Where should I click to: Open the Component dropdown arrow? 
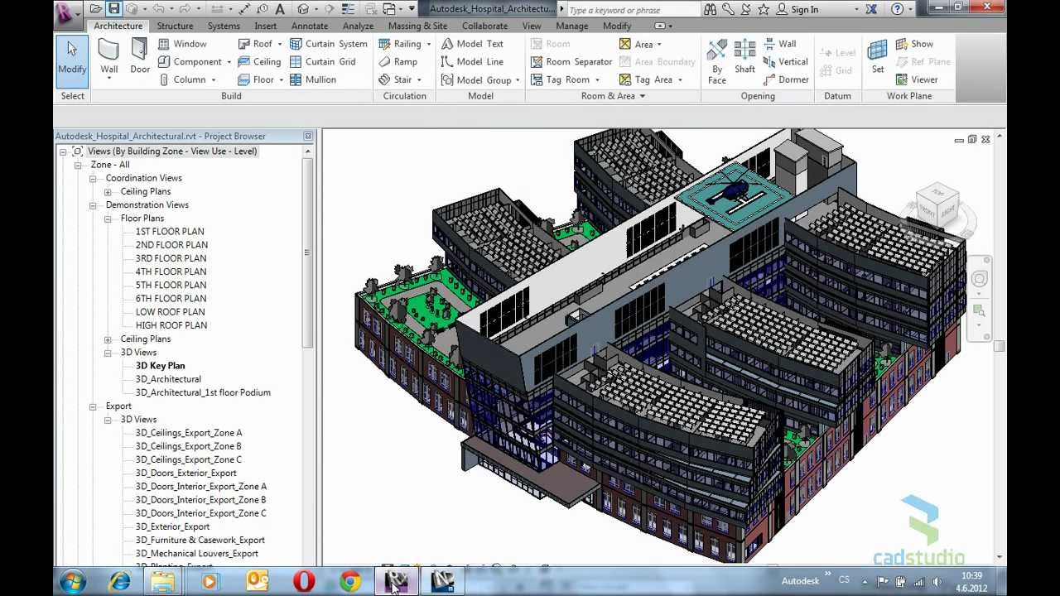pyautogui.click(x=229, y=62)
